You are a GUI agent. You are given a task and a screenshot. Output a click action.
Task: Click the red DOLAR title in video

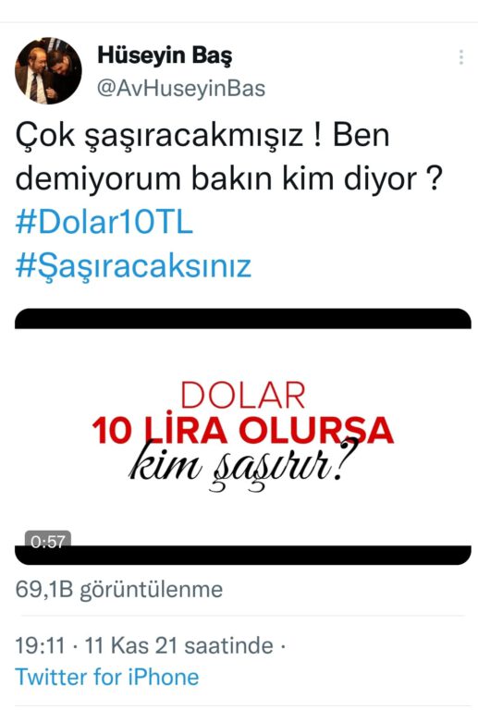242,396
